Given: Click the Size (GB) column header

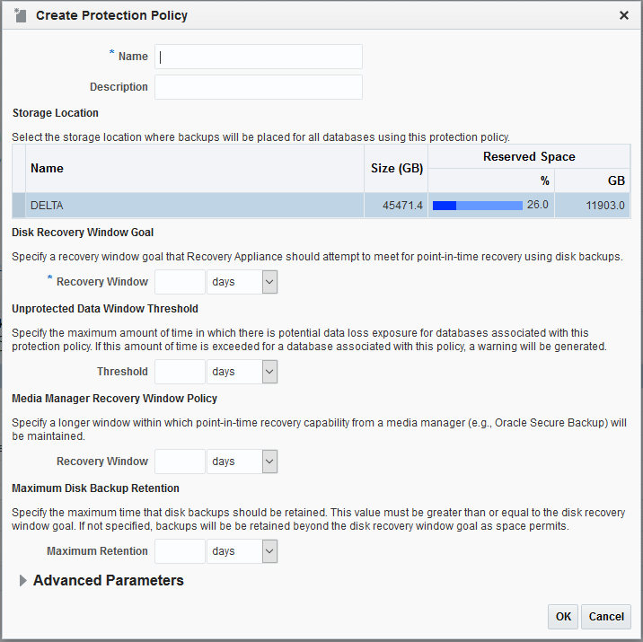Looking at the screenshot, I should pyautogui.click(x=397, y=168).
